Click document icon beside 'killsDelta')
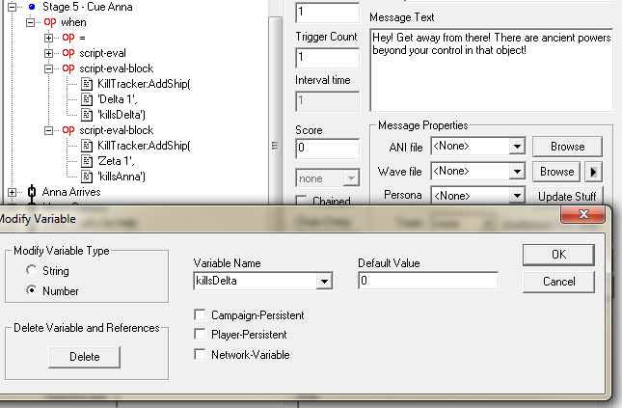622x408 pixels. click(87, 115)
